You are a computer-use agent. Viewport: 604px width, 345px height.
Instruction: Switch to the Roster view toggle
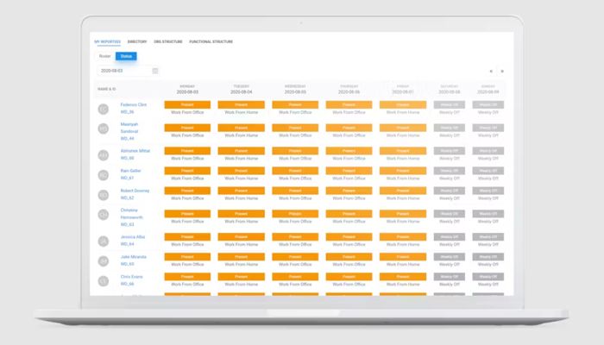coord(104,56)
